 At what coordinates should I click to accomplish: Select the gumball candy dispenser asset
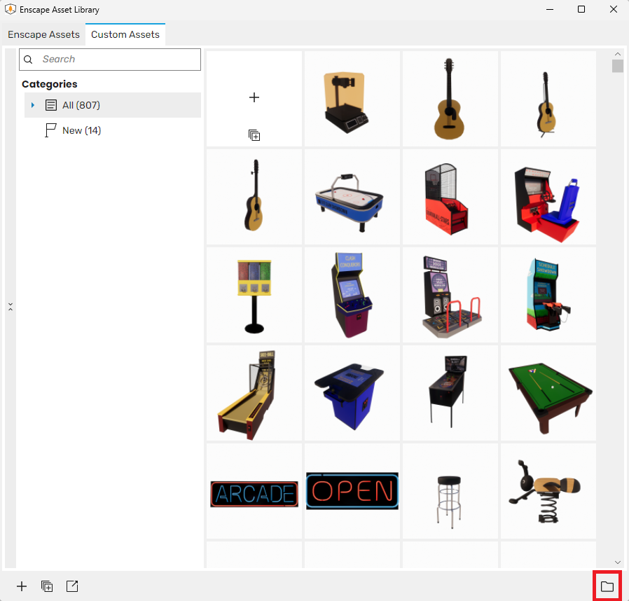coord(254,295)
